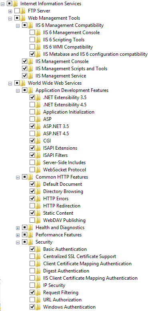Select ISAPI Extensions label

pos(60,148)
